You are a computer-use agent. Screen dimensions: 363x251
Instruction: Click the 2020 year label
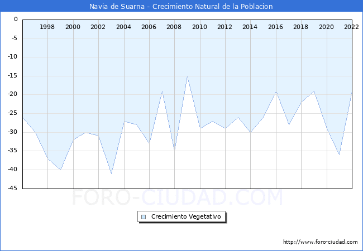[x=327, y=27]
